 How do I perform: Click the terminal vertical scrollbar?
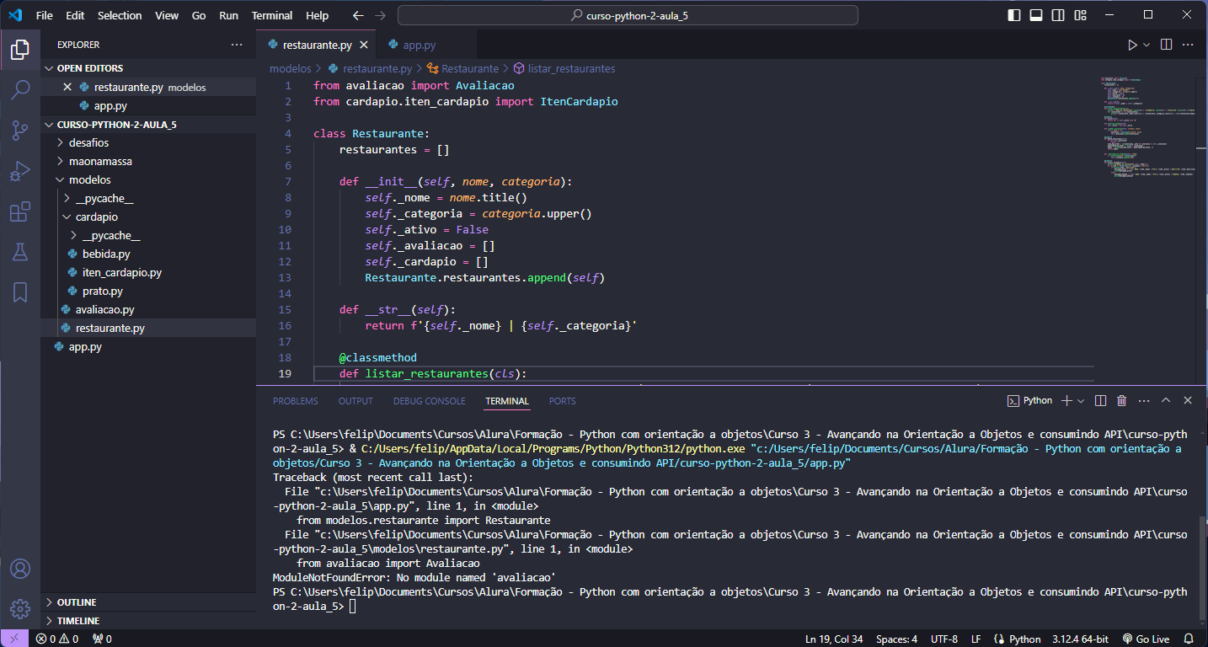click(1202, 569)
